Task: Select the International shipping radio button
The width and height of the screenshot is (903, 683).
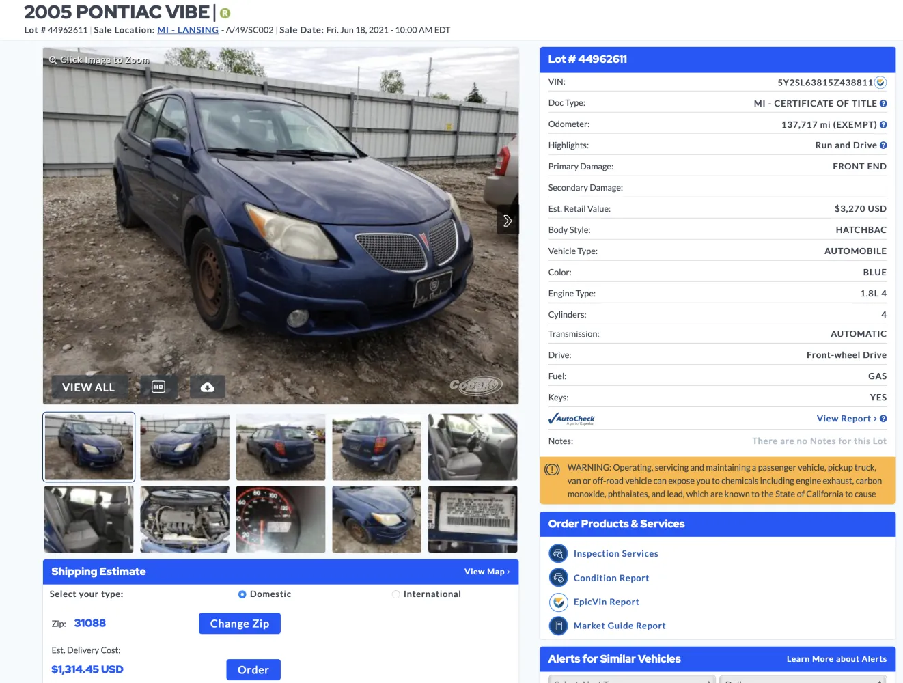Action: pyautogui.click(x=395, y=594)
